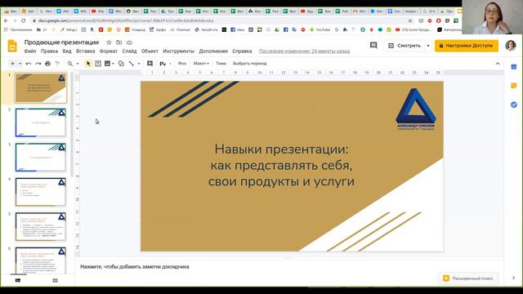Image resolution: width=523 pixels, height=294 pixels.
Task: Click the Тема theme button
Action: (x=221, y=64)
